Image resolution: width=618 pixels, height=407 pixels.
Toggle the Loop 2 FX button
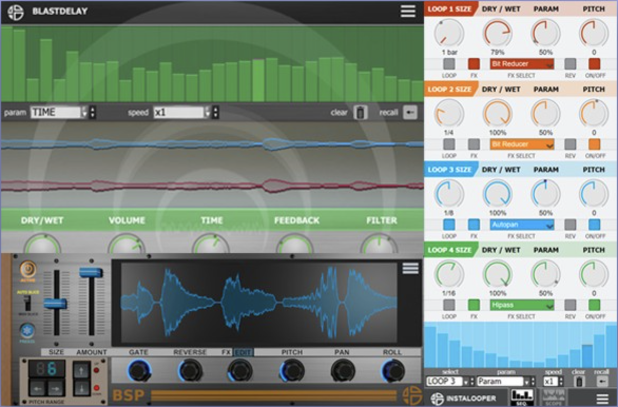tap(474, 144)
